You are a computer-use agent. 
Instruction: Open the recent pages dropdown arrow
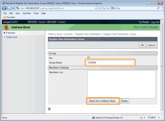(x=13, y=8)
